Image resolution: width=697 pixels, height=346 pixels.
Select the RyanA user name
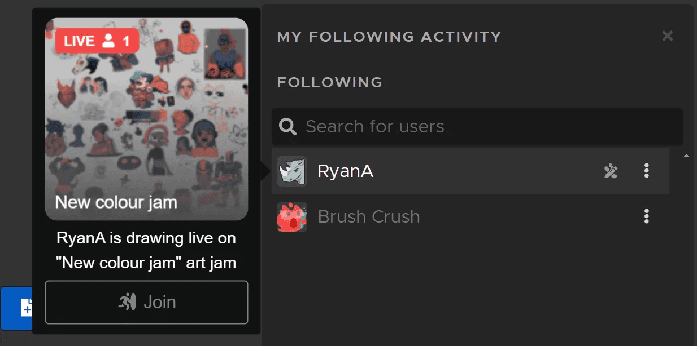pos(345,171)
